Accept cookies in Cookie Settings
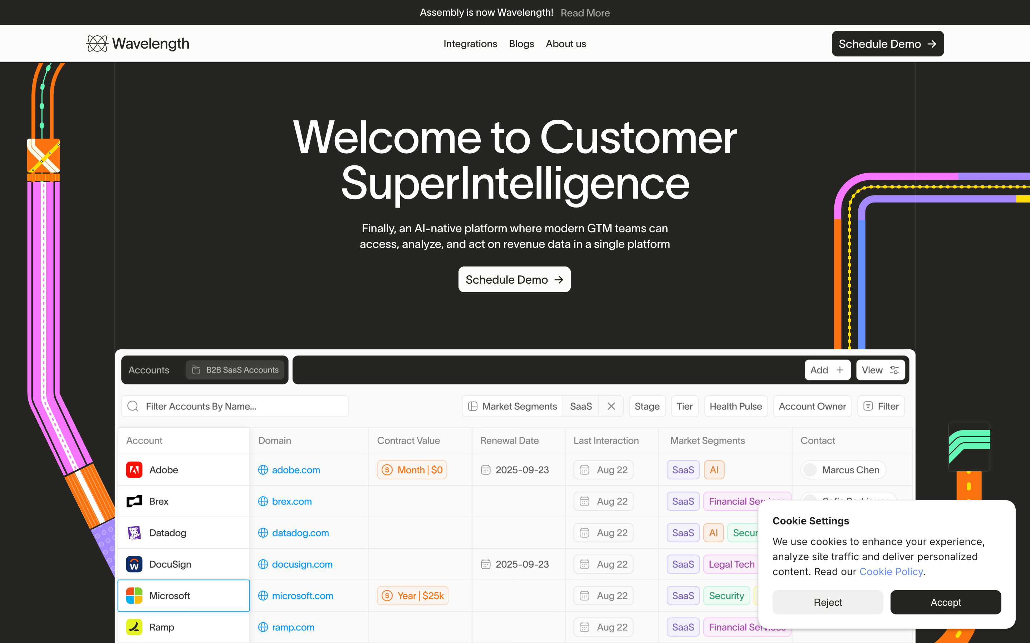Image resolution: width=1030 pixels, height=643 pixels. pos(945,602)
